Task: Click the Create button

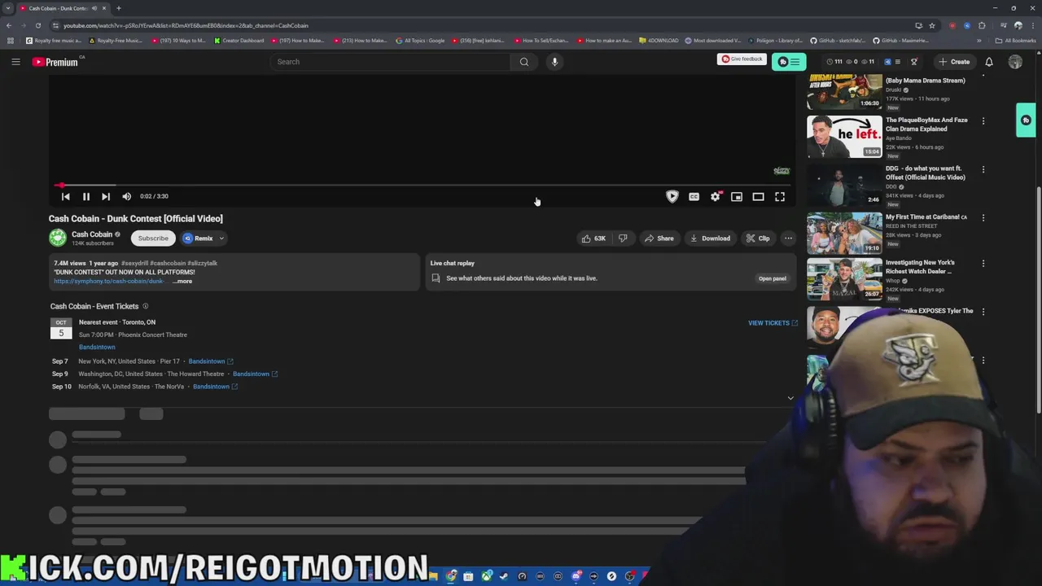Action: coord(954,62)
